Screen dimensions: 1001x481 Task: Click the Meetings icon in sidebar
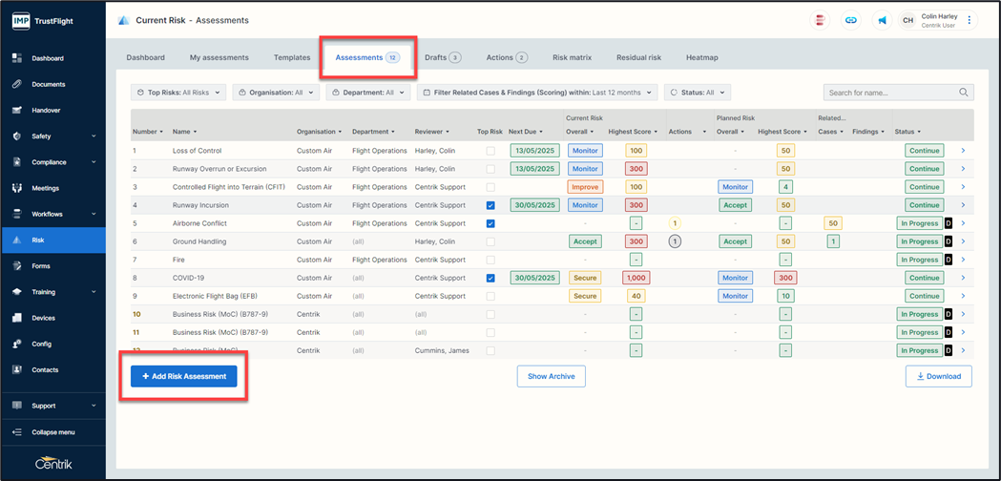(17, 188)
